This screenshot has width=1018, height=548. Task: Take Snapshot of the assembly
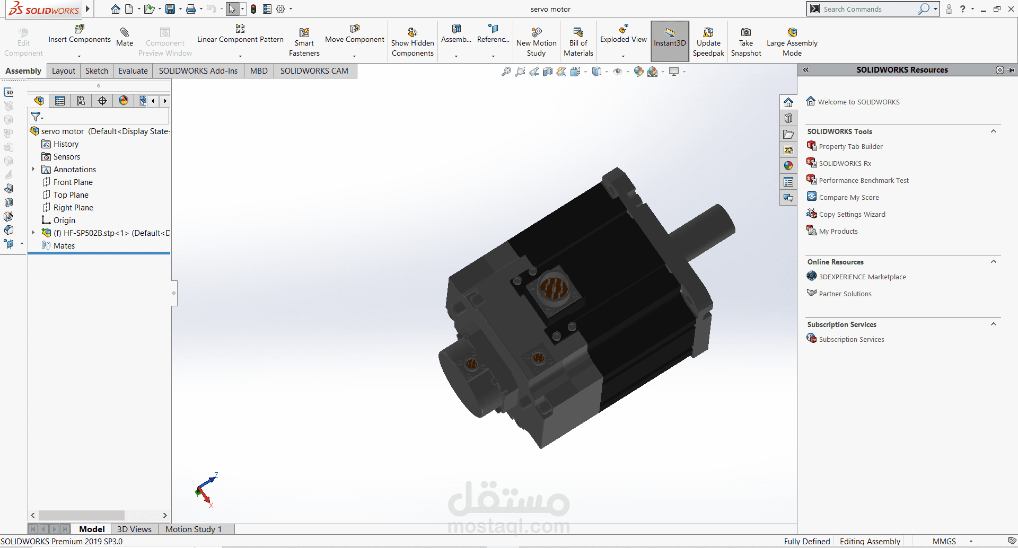pos(746,41)
